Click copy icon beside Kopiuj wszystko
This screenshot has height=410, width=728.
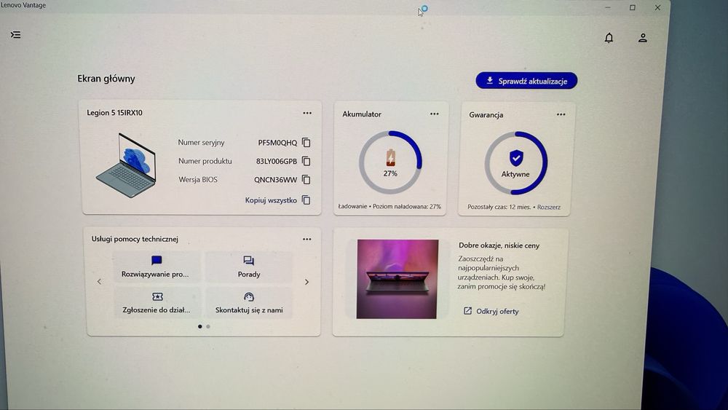(x=306, y=200)
